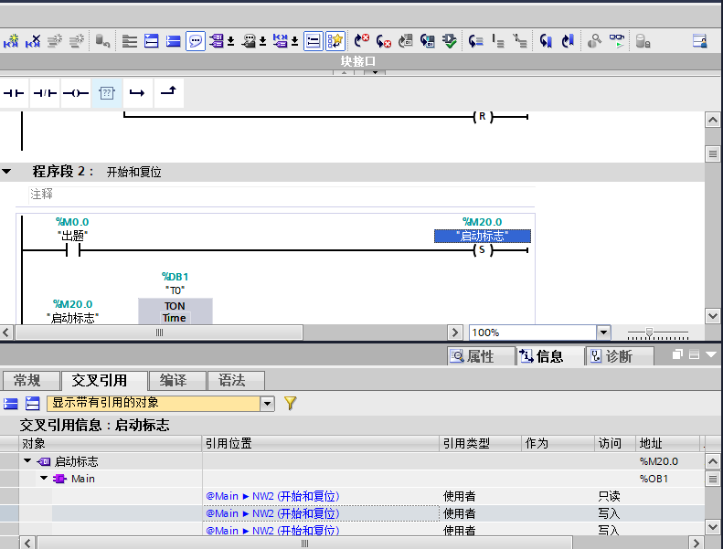Viewport: 723px width, 549px height.
Task: Click the 引用类型 column header
Action: coord(480,443)
